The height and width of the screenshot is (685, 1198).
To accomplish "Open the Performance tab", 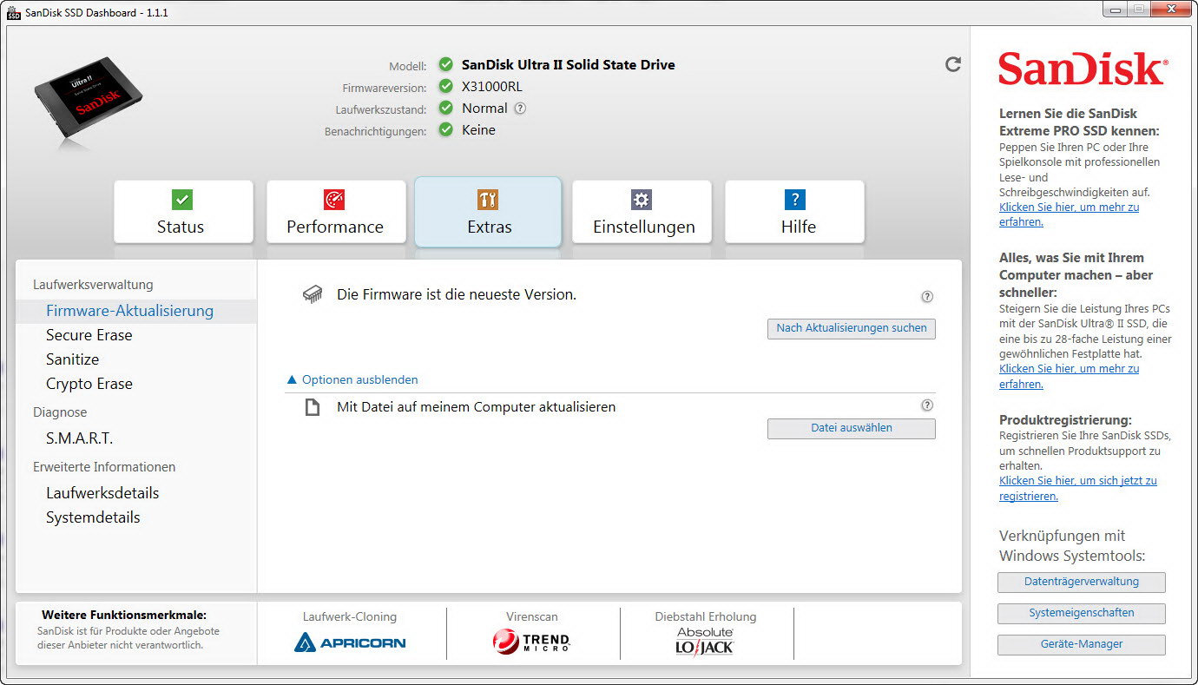I will [335, 212].
